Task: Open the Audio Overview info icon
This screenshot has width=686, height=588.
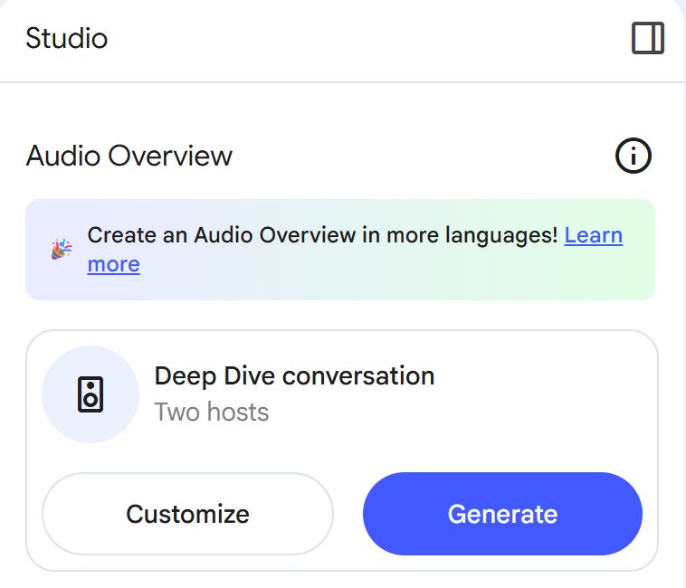Action: (634, 156)
